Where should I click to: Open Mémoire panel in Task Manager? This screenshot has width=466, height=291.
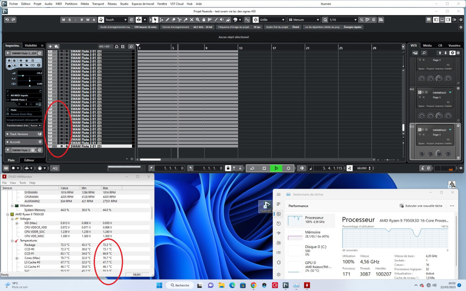(x=311, y=234)
